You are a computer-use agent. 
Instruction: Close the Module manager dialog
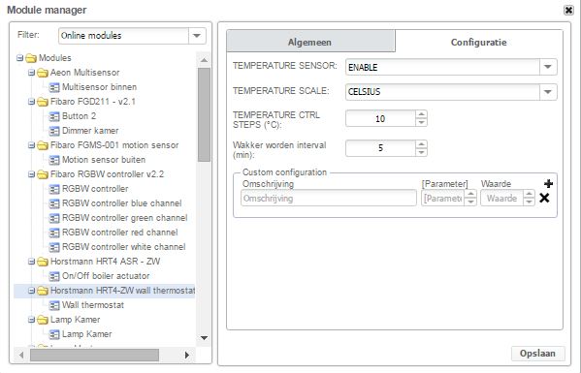coord(568,10)
